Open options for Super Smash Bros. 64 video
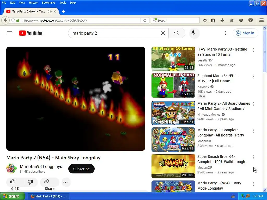The image size is (267, 200). tap(253, 157)
